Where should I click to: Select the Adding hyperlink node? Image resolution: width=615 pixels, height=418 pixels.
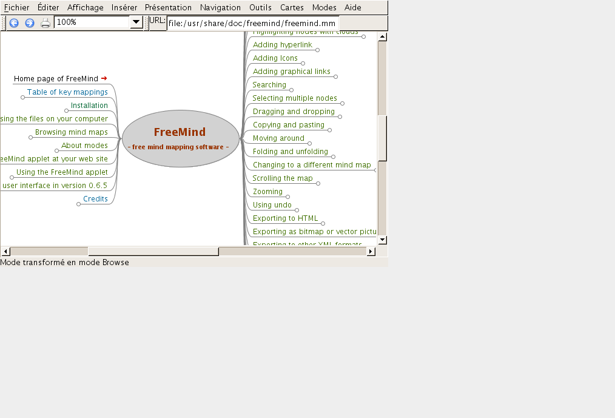tap(283, 45)
